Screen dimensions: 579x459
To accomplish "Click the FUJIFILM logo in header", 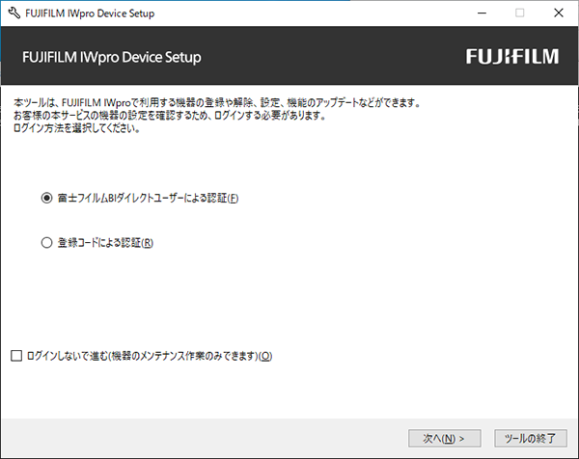I will [512, 57].
